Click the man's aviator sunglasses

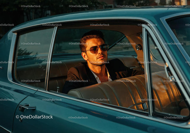click(97, 49)
